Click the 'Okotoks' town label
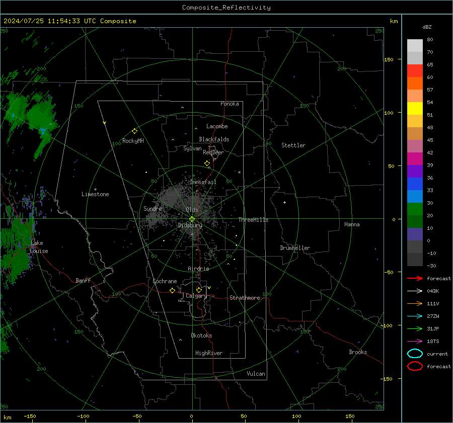 [201, 335]
